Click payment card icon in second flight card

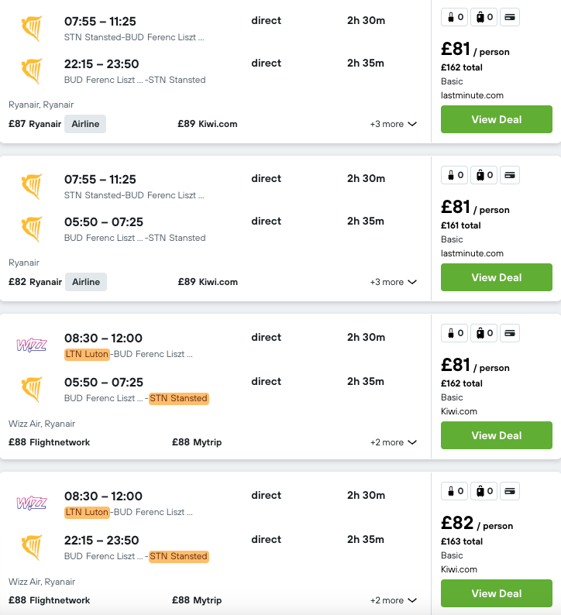(x=510, y=175)
